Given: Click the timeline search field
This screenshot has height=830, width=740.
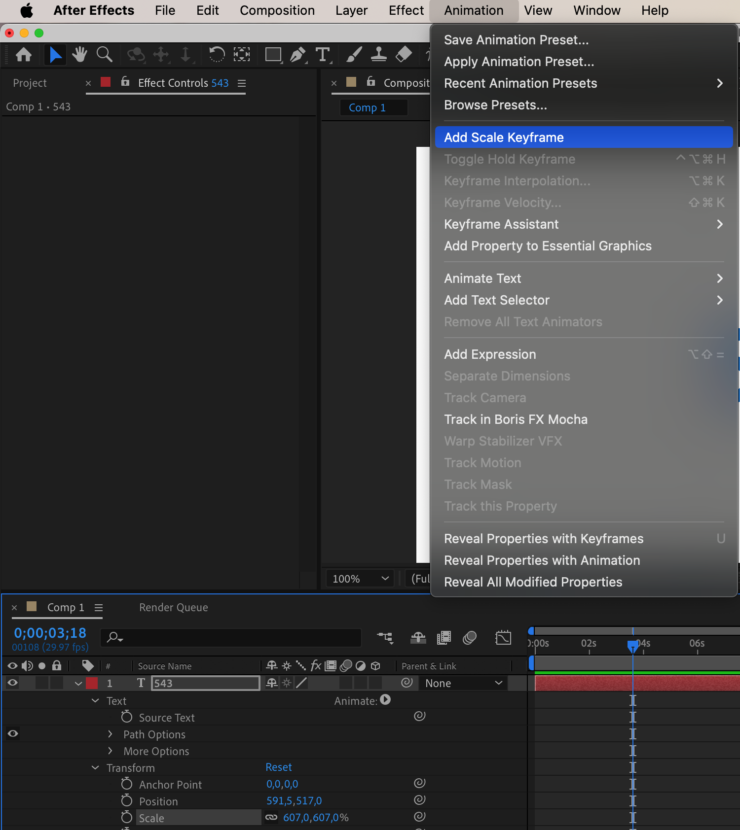Looking at the screenshot, I should [x=237, y=637].
